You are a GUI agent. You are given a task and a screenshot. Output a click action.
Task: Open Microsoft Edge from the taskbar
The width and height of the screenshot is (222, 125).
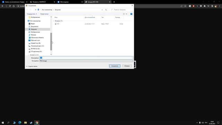click(x=20, y=123)
